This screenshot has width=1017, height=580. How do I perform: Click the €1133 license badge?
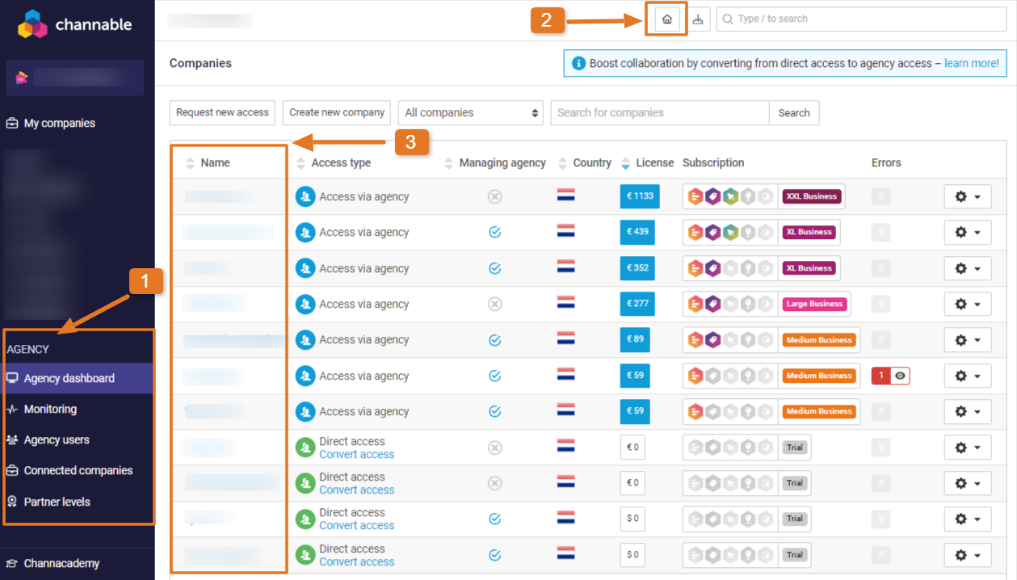coord(640,196)
